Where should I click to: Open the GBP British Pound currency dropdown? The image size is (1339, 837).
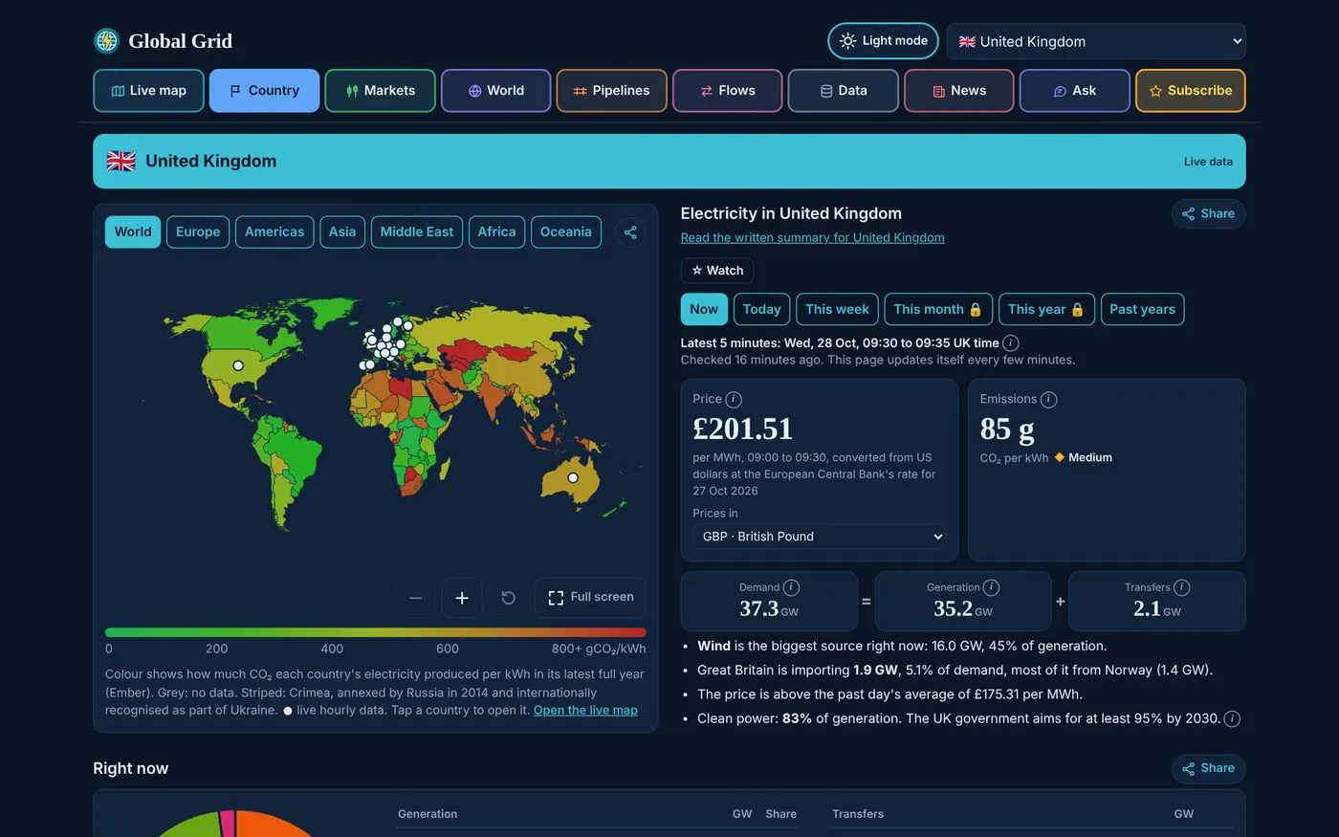pos(820,537)
